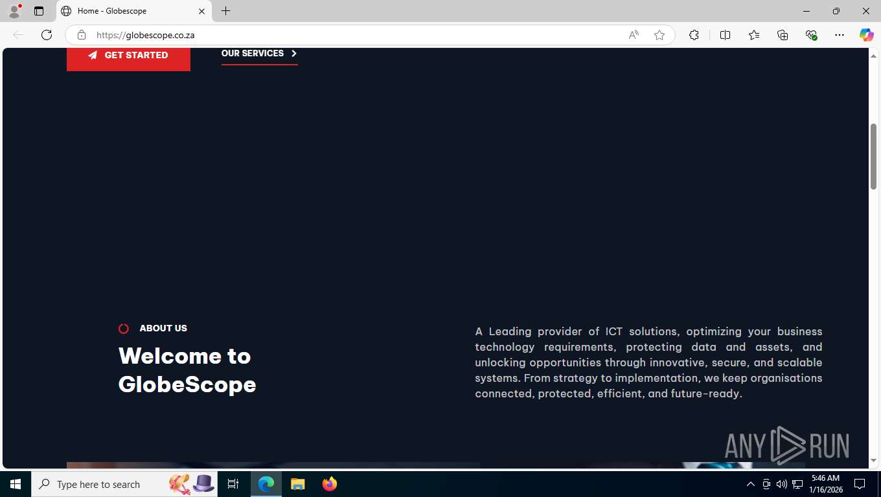Click the Welcome to GlobeScope heading
Viewport: 881px width, 497px height.
(x=187, y=370)
